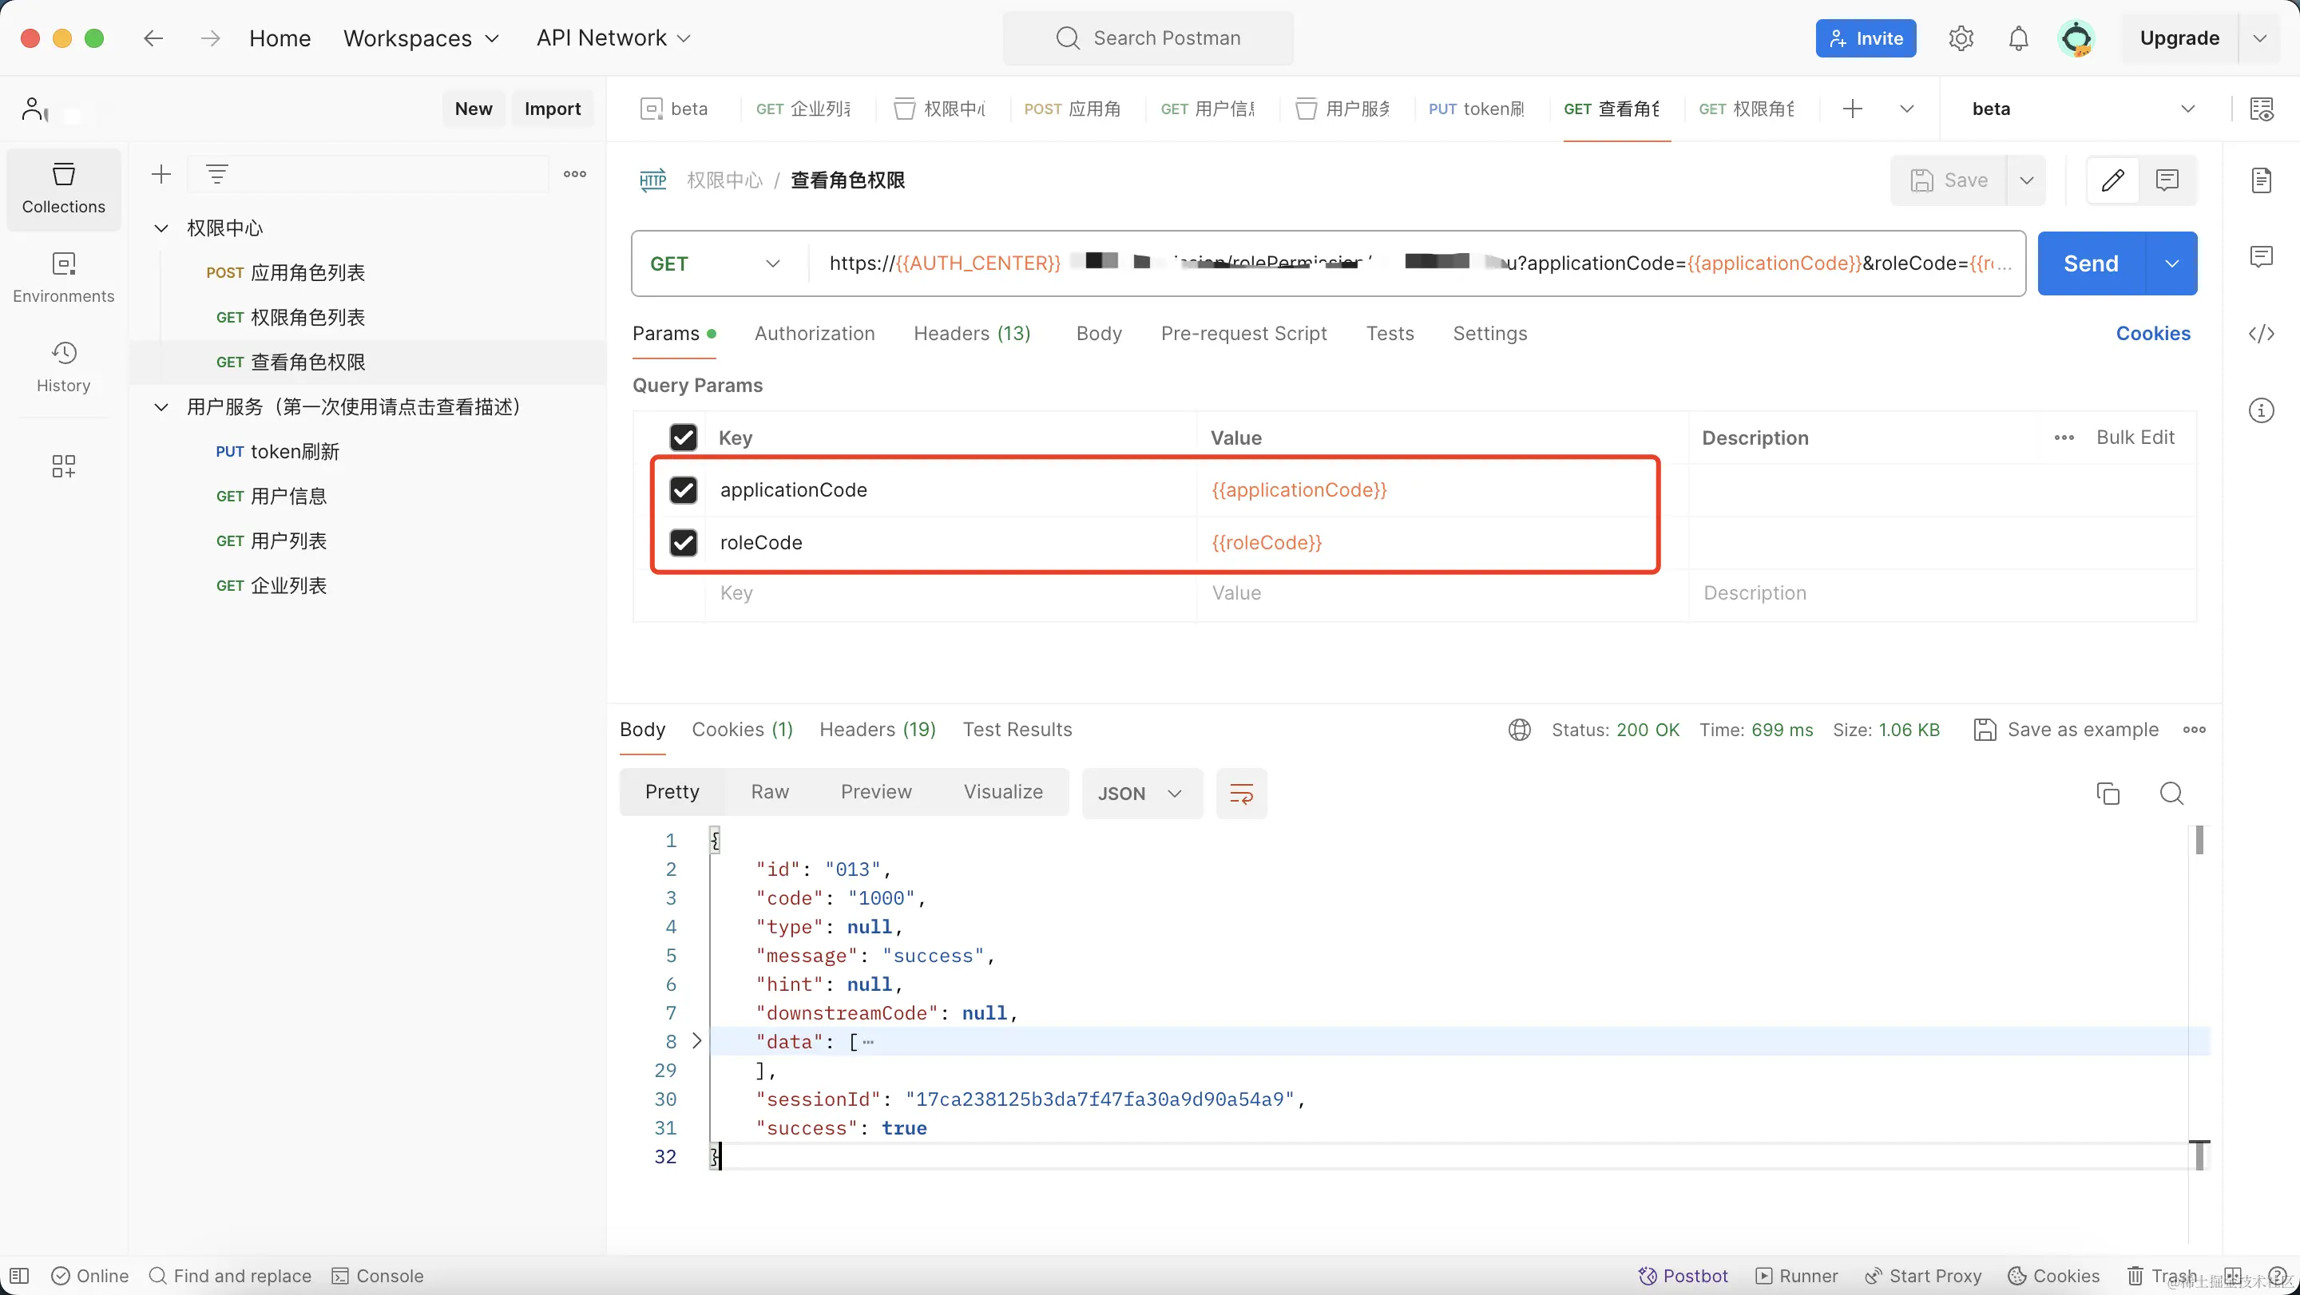2300x1295 pixels.
Task: Click the Cookies link
Action: (2151, 334)
